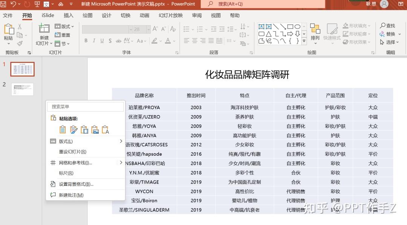Click the Paste clipboard icon in ribbon
This screenshot has width=407, height=225.
[x=9, y=29]
